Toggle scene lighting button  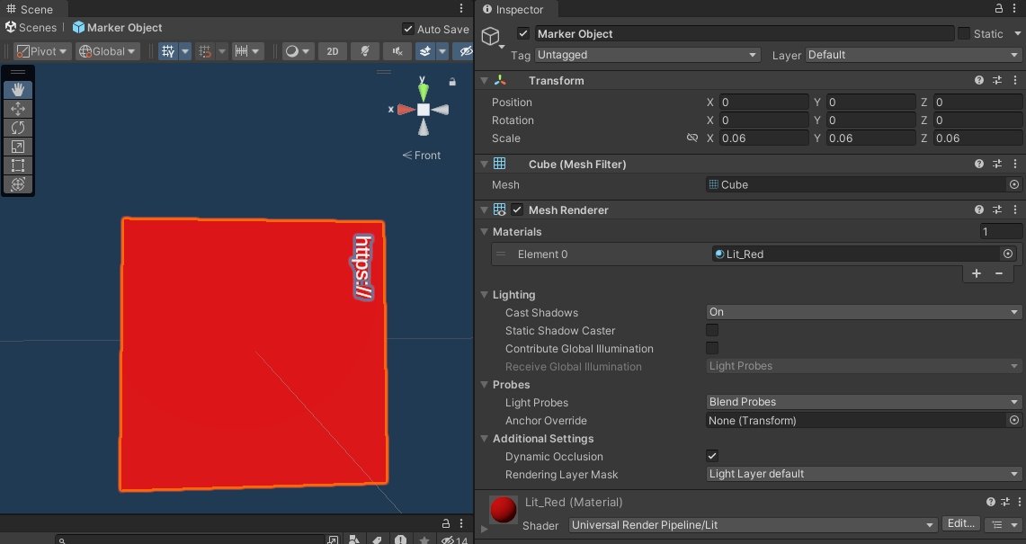[365, 51]
